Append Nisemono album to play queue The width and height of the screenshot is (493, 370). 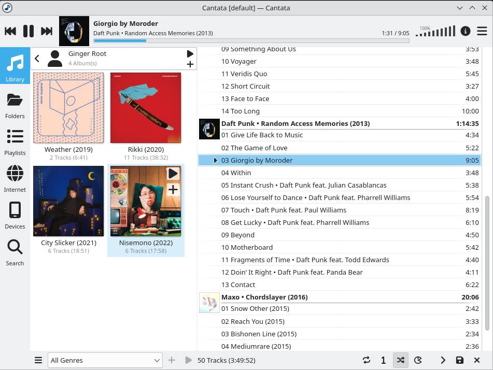[173, 190]
